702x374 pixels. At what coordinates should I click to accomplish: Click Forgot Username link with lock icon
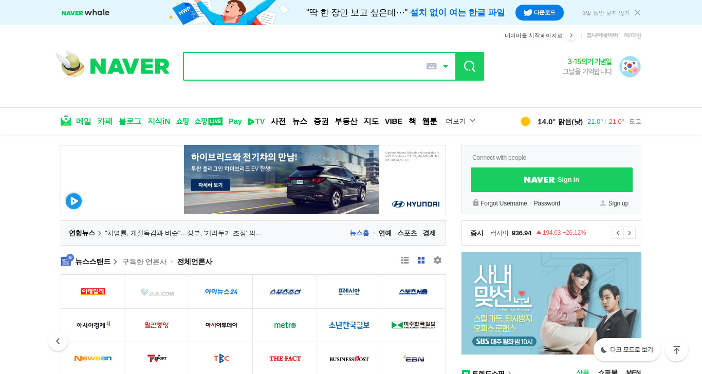pos(500,203)
